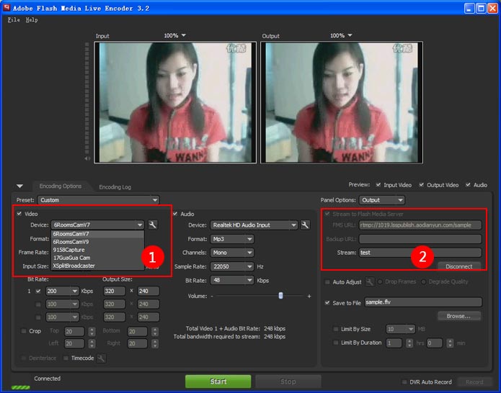Click output width 320 field for stream 1
The image size is (501, 393).
coord(115,291)
